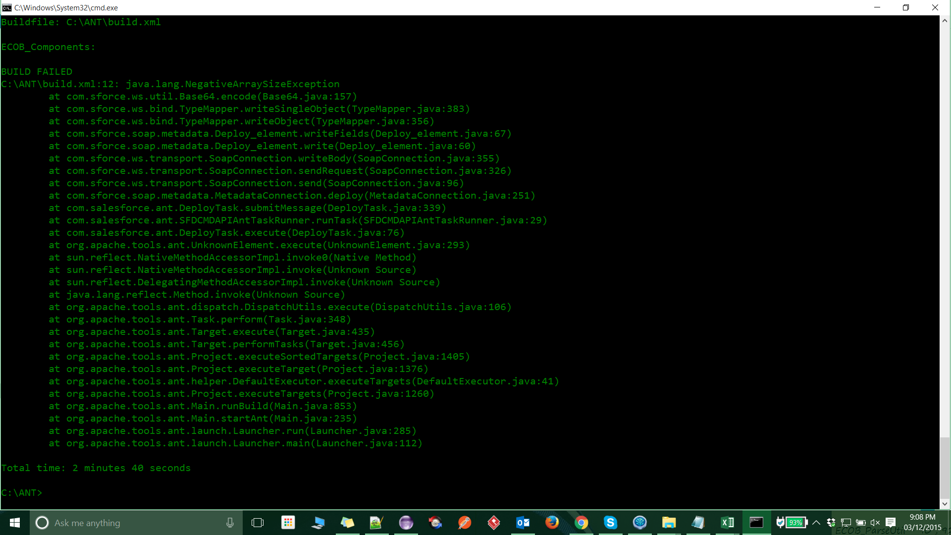Show hidden system tray icons
The height and width of the screenshot is (535, 951).
point(816,523)
